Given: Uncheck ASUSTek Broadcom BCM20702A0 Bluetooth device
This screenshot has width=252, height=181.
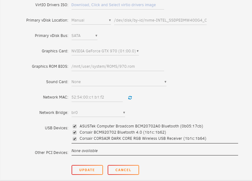Looking at the screenshot, I should pos(75,126).
